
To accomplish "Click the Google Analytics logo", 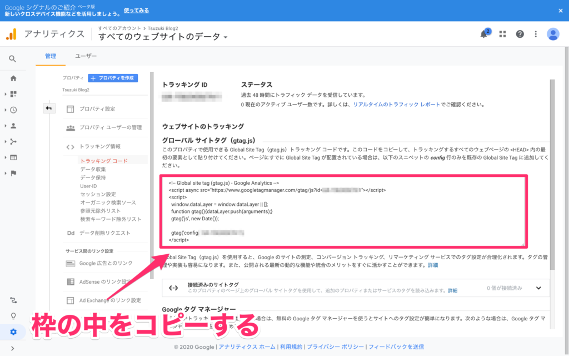I will 11,34.
